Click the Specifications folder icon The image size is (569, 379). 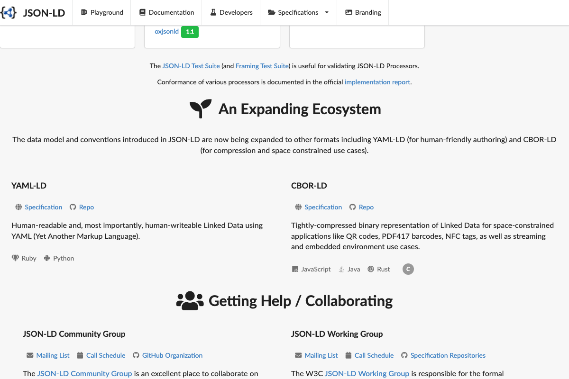pos(272,12)
